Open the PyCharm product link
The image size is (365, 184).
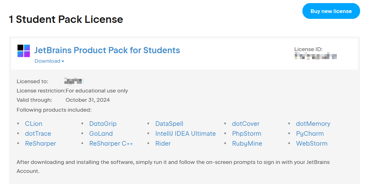click(x=310, y=134)
